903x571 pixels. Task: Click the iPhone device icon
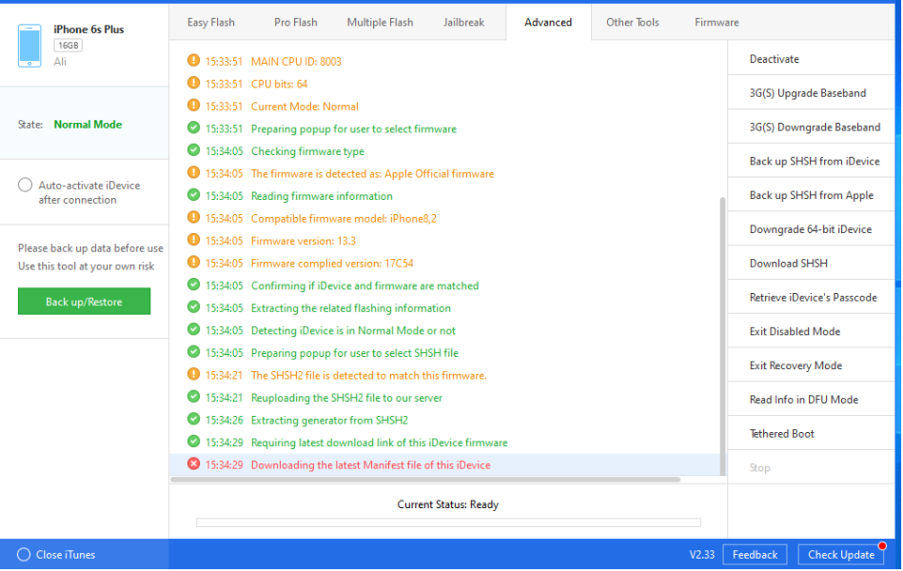[x=30, y=45]
